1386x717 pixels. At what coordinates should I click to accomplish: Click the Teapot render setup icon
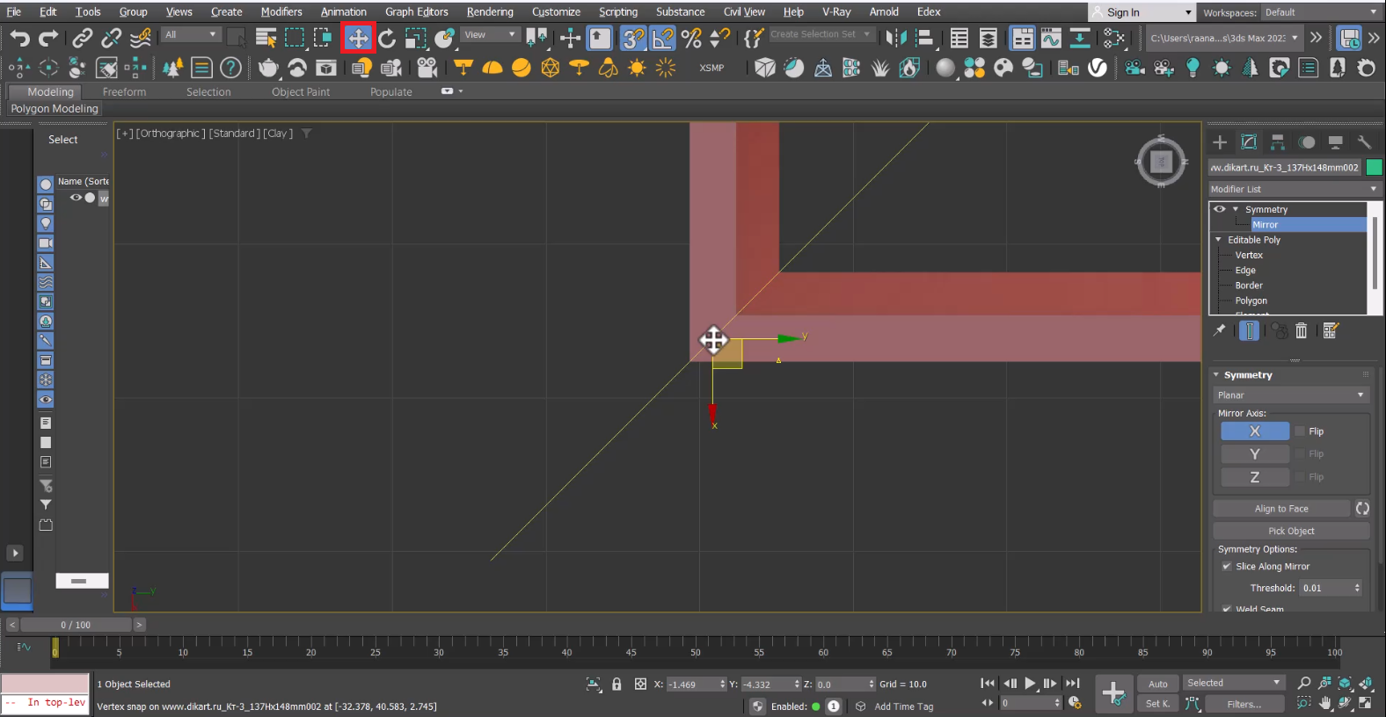(268, 68)
